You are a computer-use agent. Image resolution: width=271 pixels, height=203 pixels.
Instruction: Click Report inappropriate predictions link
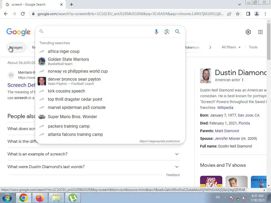tap(160, 141)
